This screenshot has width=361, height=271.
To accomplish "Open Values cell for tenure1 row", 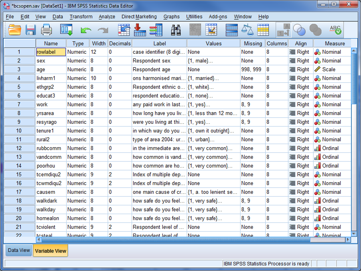I will (x=213, y=131).
